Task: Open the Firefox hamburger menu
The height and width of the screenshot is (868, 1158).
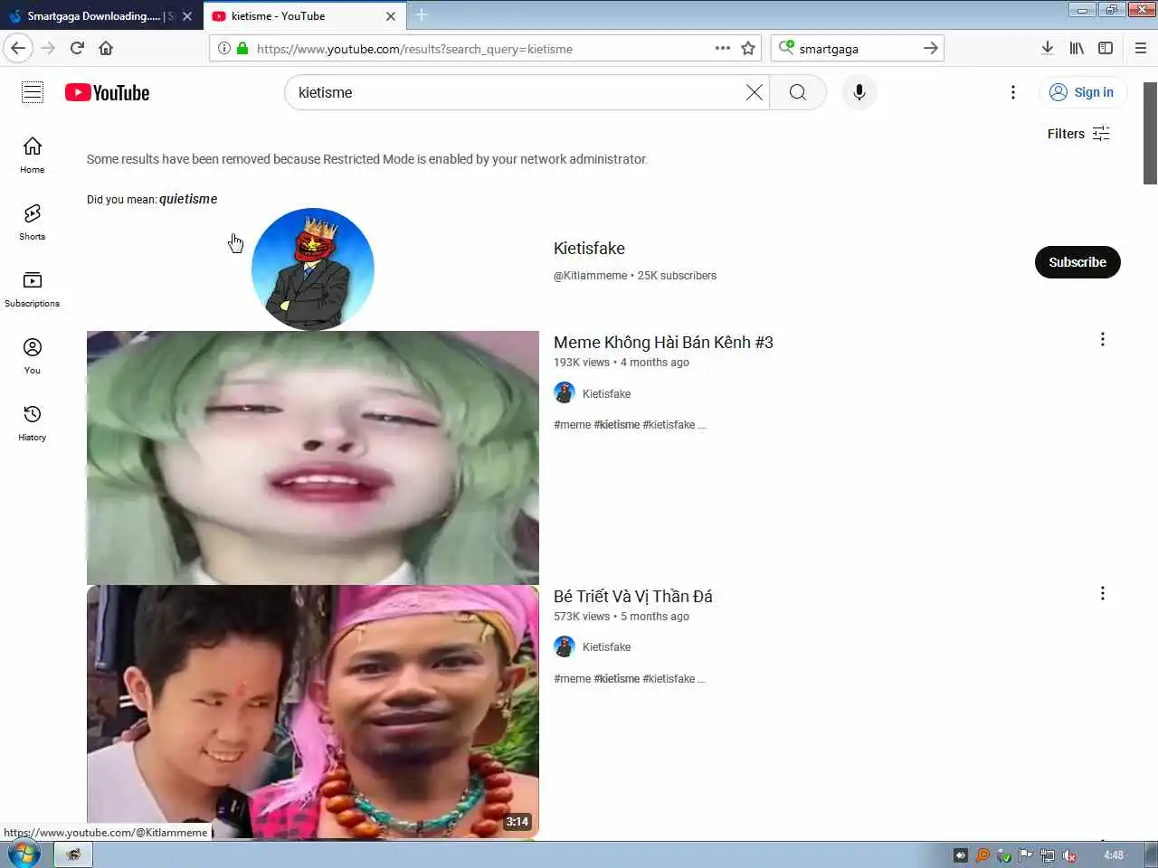Action: click(1141, 48)
